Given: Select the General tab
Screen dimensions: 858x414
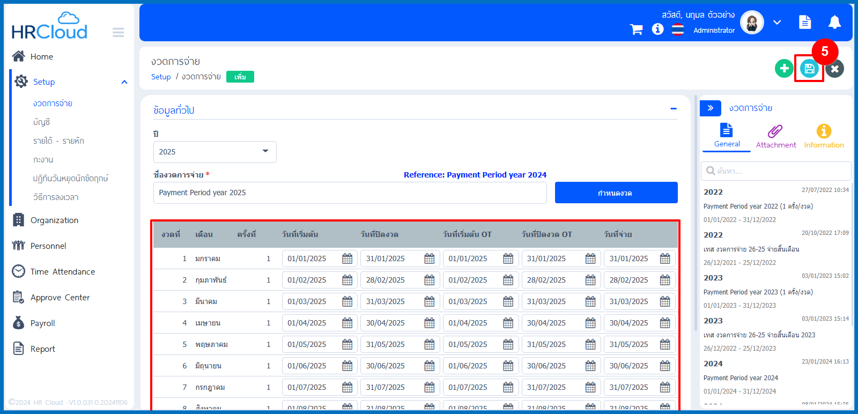Looking at the screenshot, I should [727, 136].
